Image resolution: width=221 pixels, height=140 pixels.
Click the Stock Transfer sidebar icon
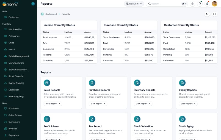coord(5,76)
